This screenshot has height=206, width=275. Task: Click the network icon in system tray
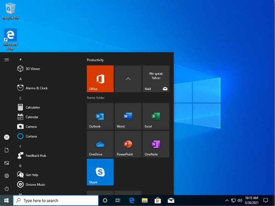233,200
